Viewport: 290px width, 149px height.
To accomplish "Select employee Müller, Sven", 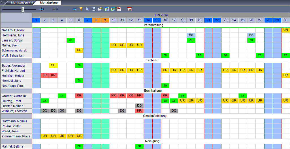I will pos(16,45).
